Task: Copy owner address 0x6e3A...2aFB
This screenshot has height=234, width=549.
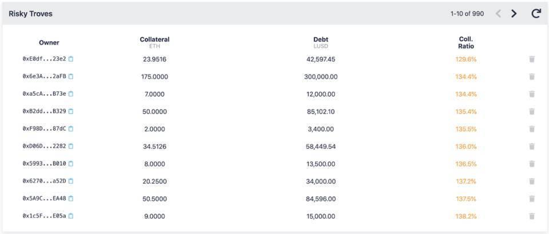Action: coord(71,76)
